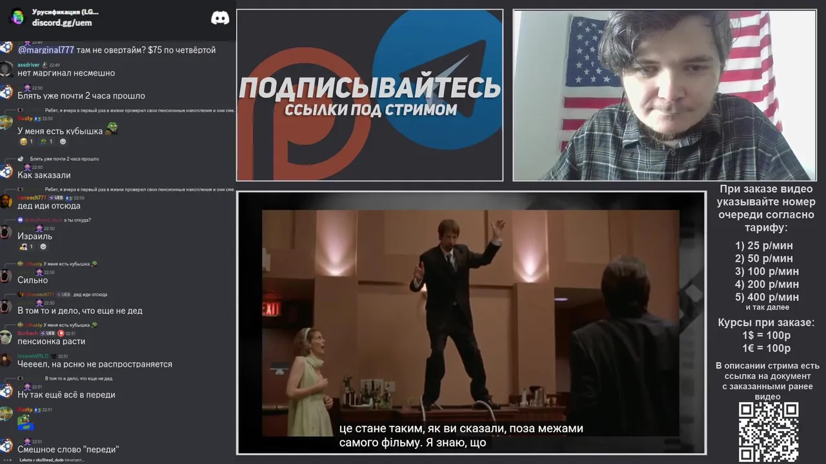The height and width of the screenshot is (464, 826).
Task: Click the "1€ = 100р" exchange rate
Action: tap(766, 348)
